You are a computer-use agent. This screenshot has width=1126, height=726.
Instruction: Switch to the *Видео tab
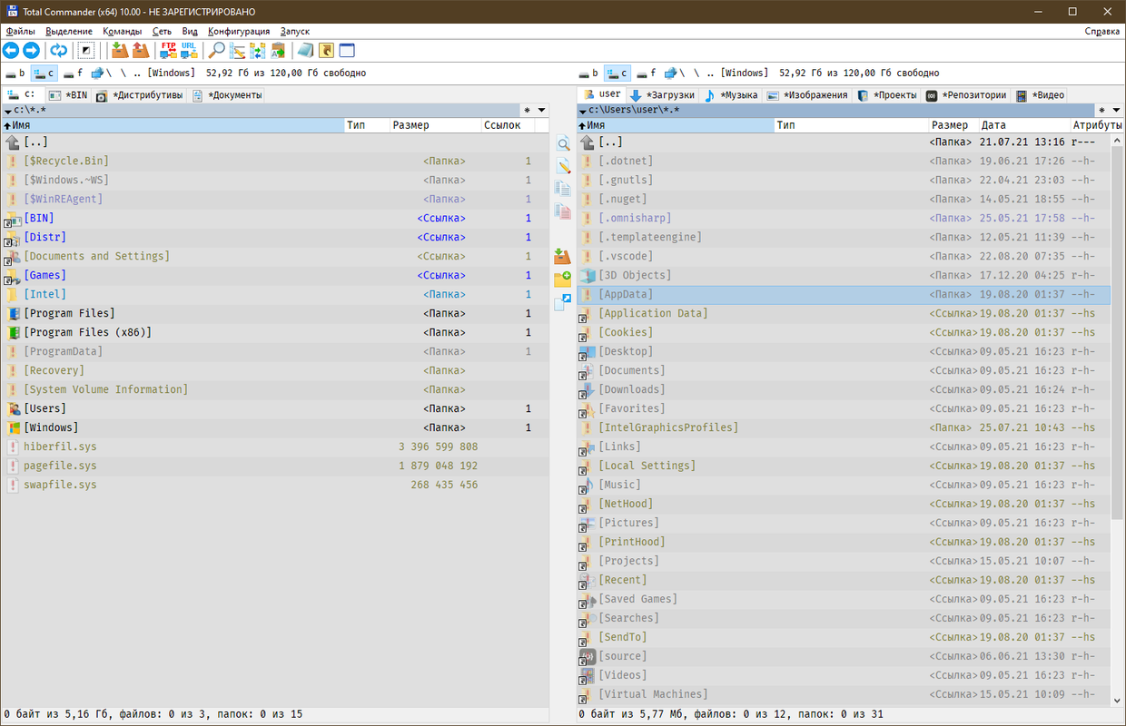pyautogui.click(x=1040, y=94)
